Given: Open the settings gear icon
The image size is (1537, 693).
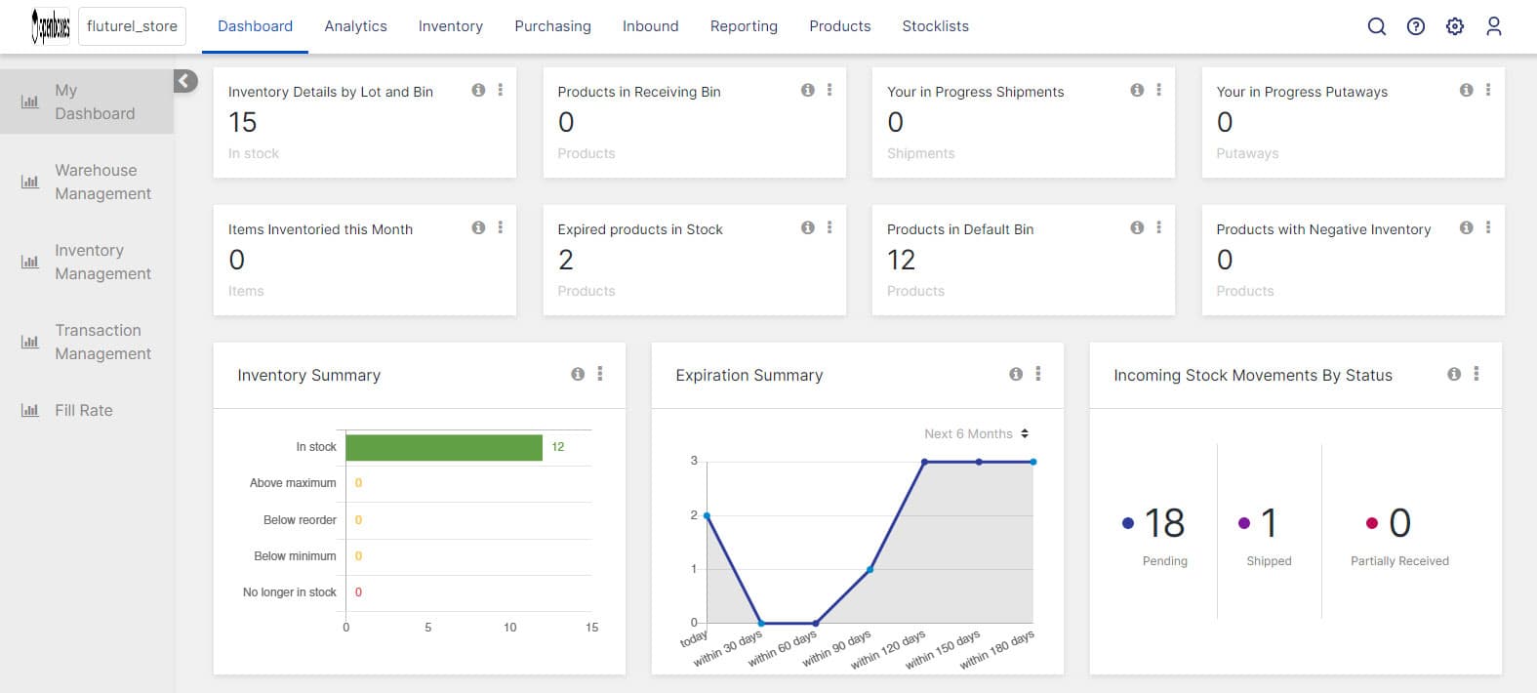Looking at the screenshot, I should point(1455,26).
